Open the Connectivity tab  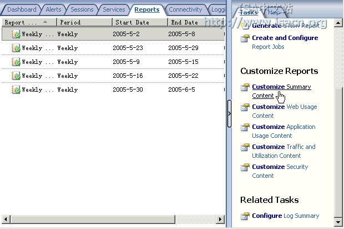coord(185,9)
